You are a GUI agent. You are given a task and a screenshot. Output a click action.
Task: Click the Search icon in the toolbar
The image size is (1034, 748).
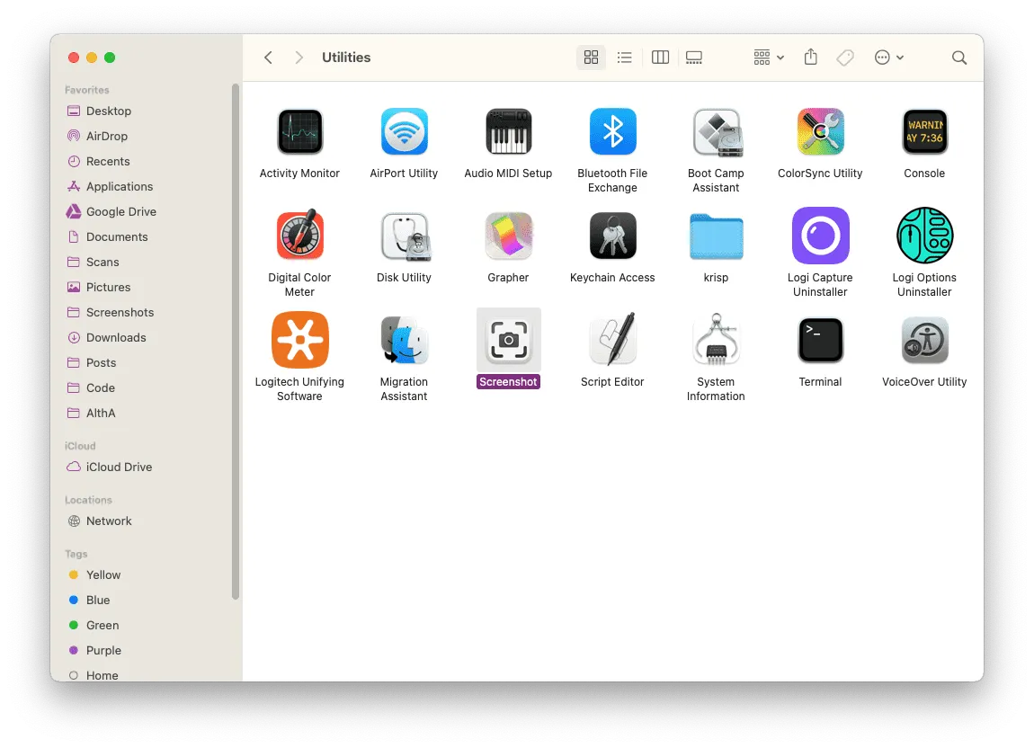pyautogui.click(x=958, y=57)
